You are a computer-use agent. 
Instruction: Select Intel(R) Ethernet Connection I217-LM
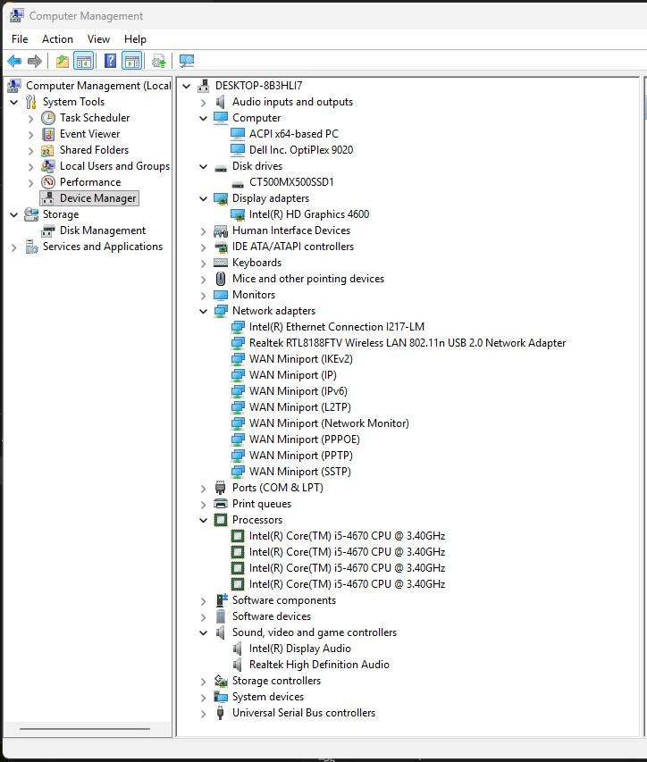click(336, 327)
